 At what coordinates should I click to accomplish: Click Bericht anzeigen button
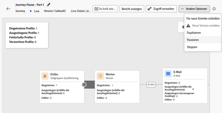click(132, 9)
